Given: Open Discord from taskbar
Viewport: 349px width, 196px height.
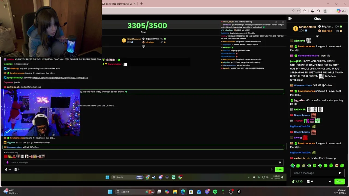Looking at the screenshot, I should [x=207, y=192].
